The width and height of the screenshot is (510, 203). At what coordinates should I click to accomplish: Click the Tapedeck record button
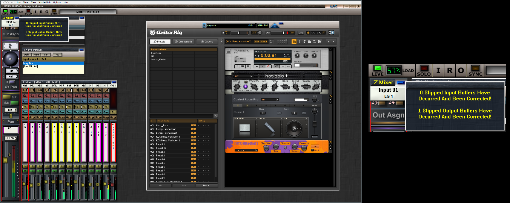click(x=268, y=67)
